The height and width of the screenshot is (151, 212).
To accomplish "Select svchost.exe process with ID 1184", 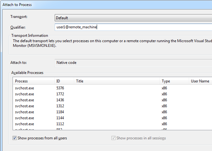I will pos(112,112).
